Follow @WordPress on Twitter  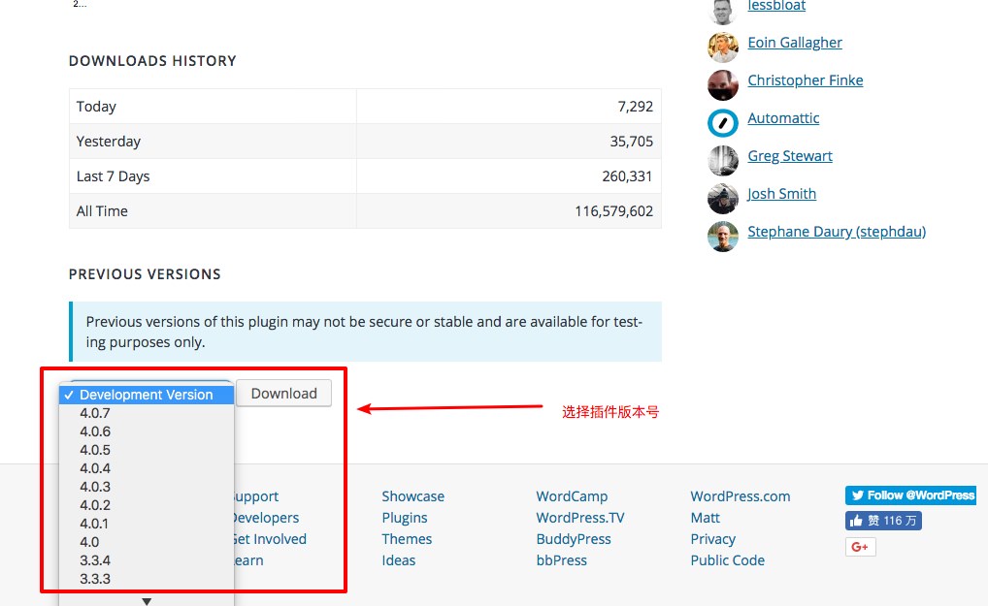click(x=909, y=495)
